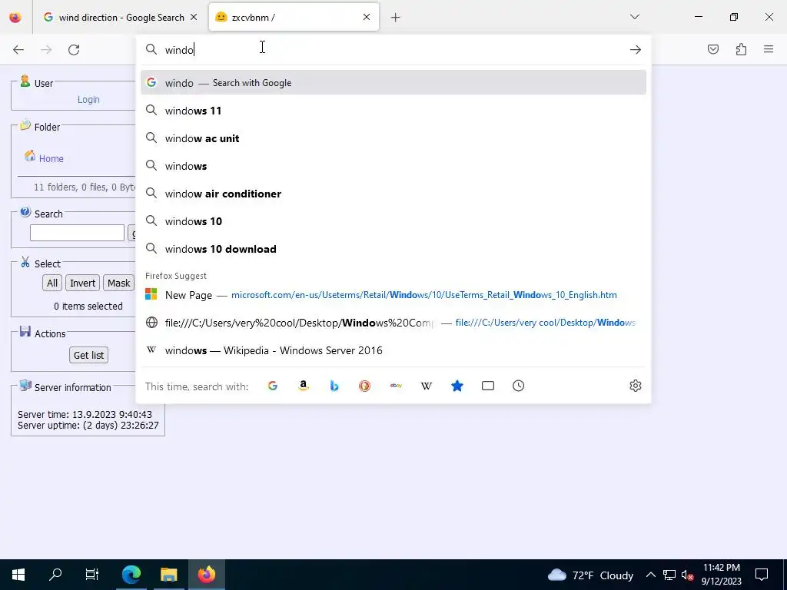Search this time with Amazon icon
The image size is (787, 590).
pos(303,386)
